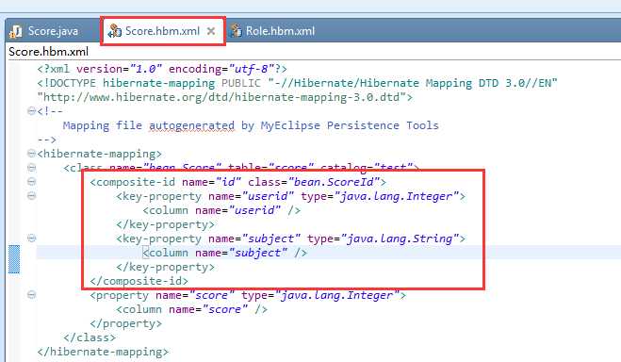Collapse the score property element
This screenshot has width=621, height=362.
32,295
